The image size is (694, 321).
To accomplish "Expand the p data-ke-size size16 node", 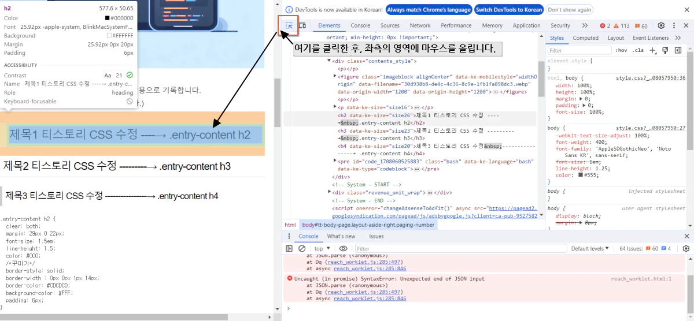I will pyautogui.click(x=335, y=107).
